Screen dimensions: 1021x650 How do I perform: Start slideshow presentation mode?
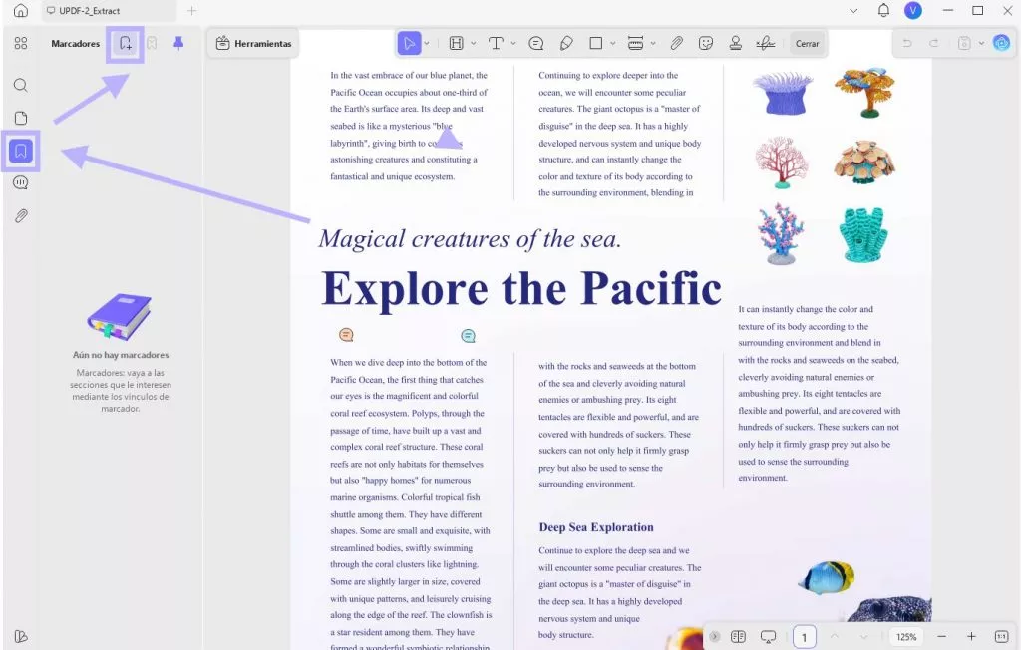click(769, 636)
